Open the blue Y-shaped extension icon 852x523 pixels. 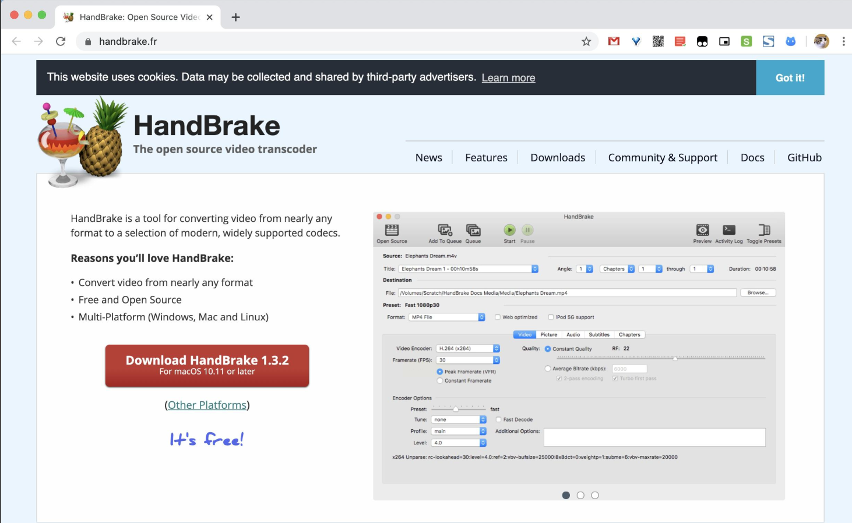[x=636, y=41]
